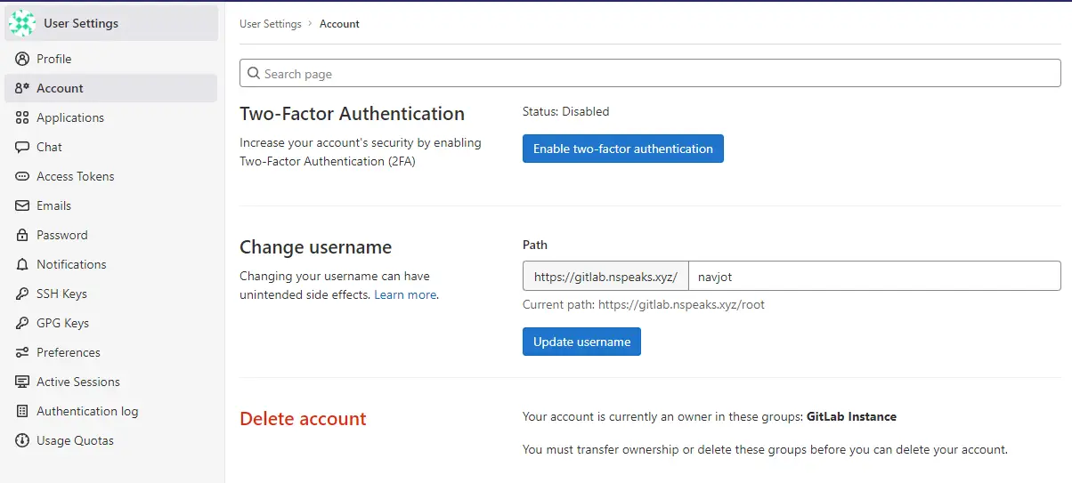The image size is (1072, 483).
Task: Click the User Settings avatar
Action: click(22, 23)
